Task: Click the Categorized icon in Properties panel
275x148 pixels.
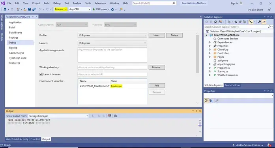Action: [x=206, y=101]
